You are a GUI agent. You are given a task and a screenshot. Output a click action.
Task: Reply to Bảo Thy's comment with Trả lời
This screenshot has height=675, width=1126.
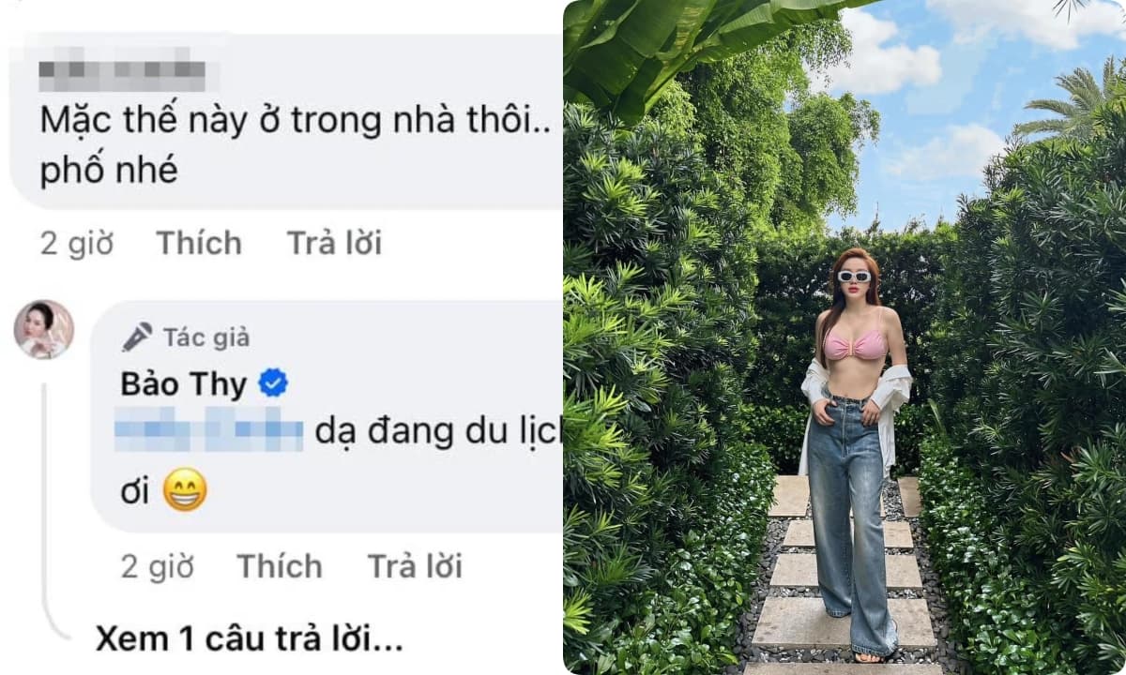point(415,566)
